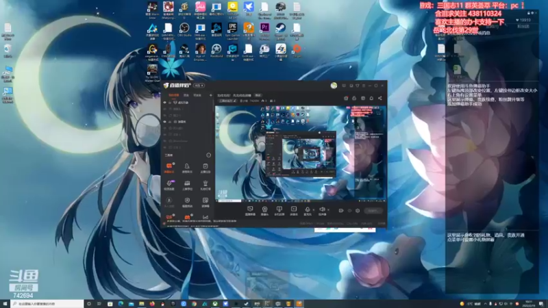Open the Steam desktop icon
The height and width of the screenshot is (308, 548).
click(281, 31)
